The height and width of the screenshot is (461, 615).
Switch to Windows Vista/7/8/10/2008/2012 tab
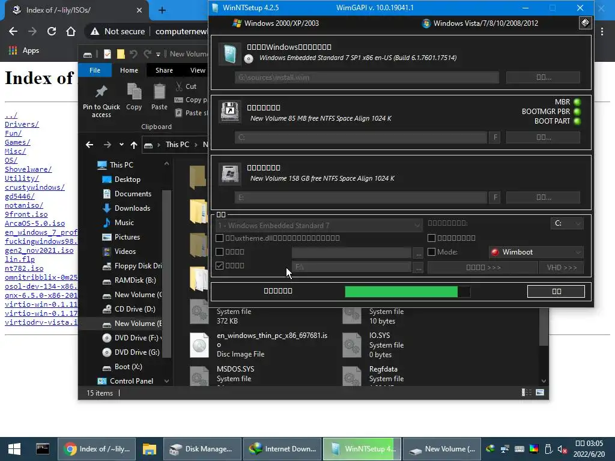(x=480, y=23)
